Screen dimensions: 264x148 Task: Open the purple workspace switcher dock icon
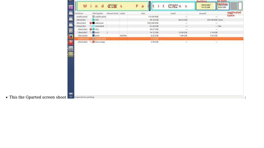pos(71,7)
